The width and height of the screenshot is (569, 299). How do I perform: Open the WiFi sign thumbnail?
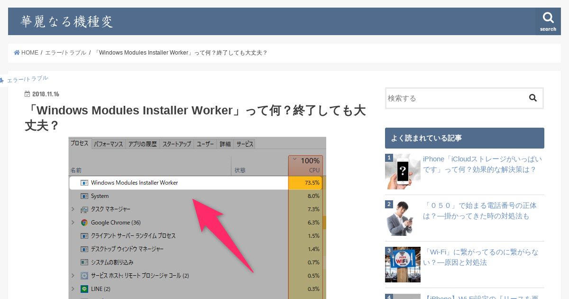pyautogui.click(x=403, y=264)
